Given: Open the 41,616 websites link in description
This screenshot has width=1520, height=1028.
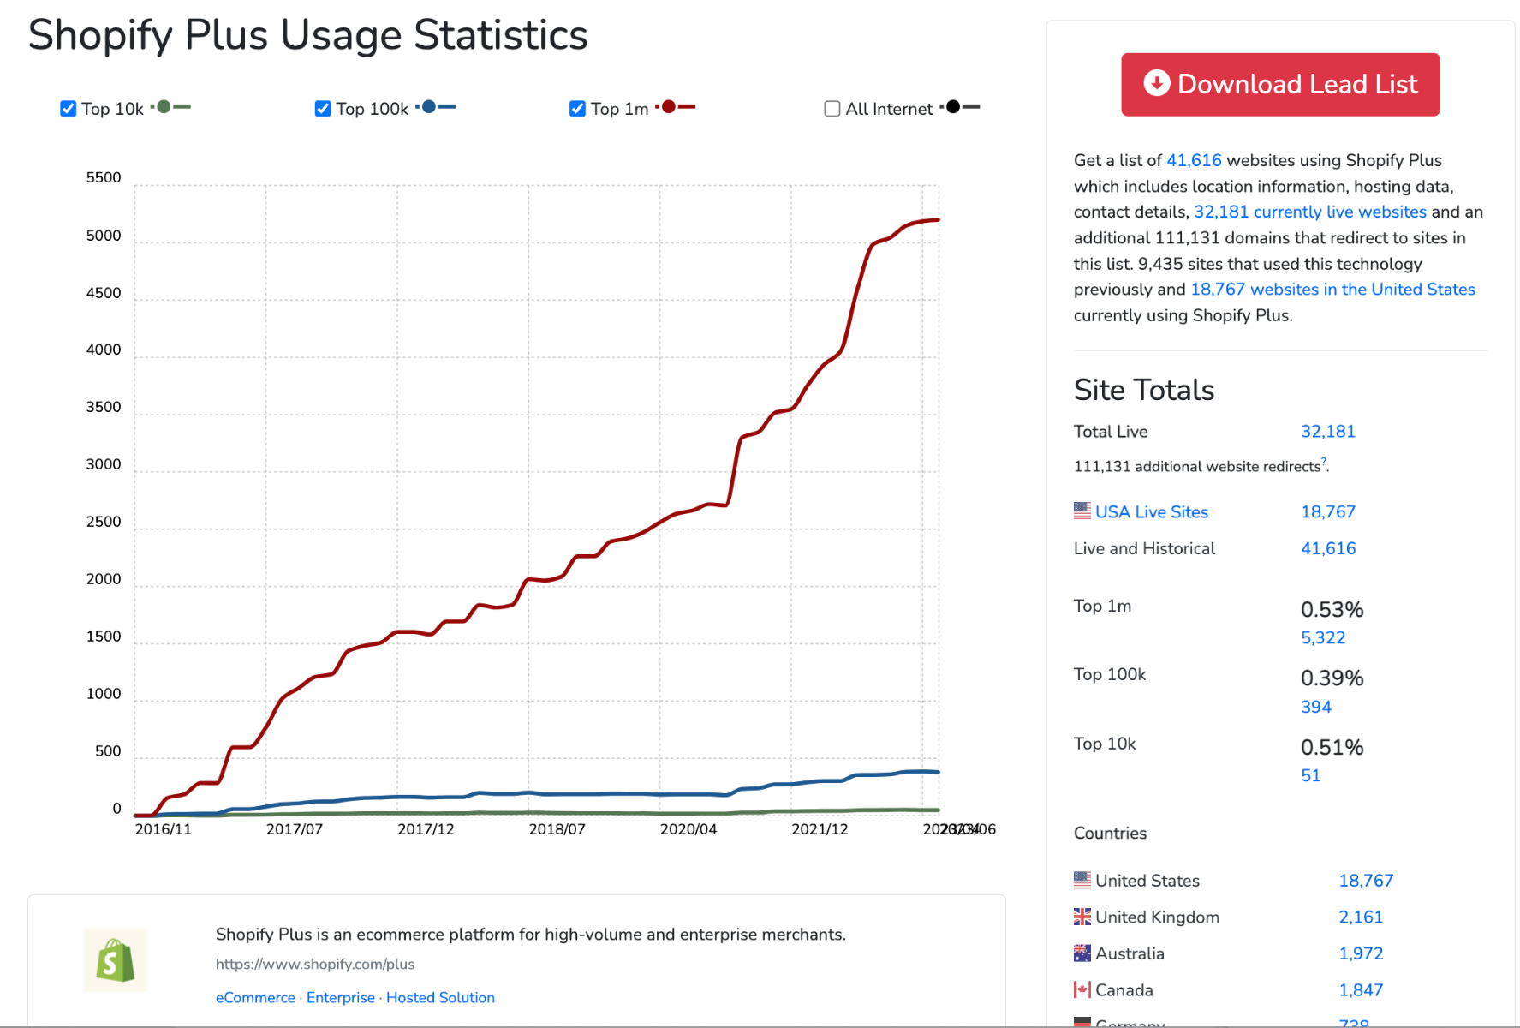Looking at the screenshot, I should click(1194, 160).
